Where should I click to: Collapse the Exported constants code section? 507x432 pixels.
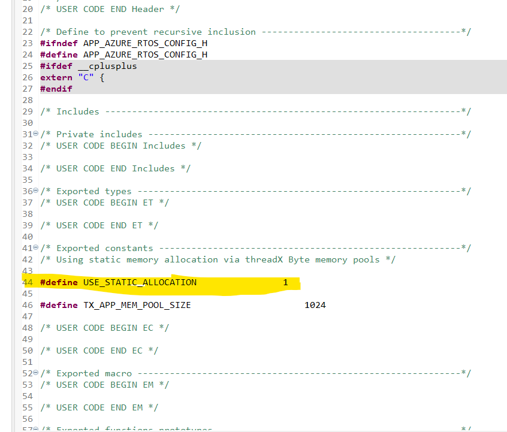(x=34, y=247)
